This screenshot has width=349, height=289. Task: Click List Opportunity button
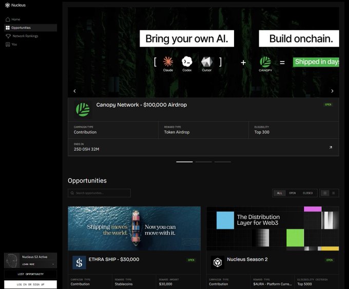tap(30, 274)
